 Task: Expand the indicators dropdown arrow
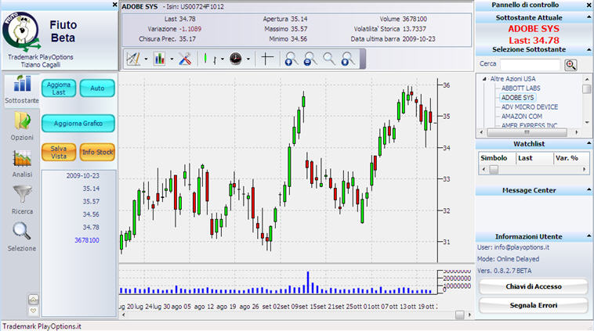click(172, 59)
